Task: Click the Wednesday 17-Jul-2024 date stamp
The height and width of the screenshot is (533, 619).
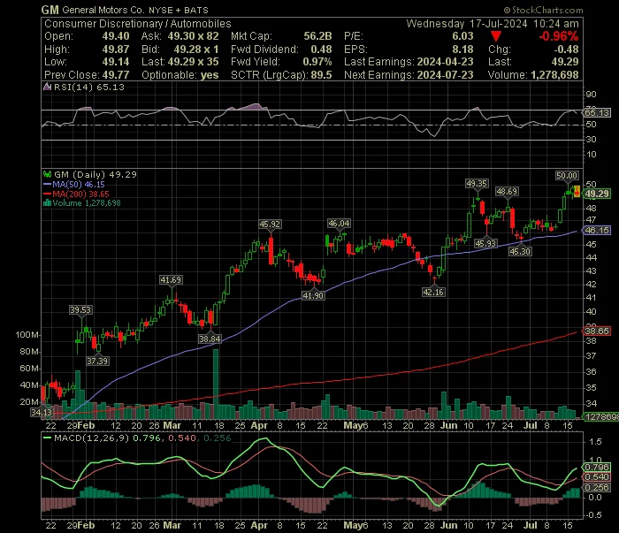Action: [467, 24]
